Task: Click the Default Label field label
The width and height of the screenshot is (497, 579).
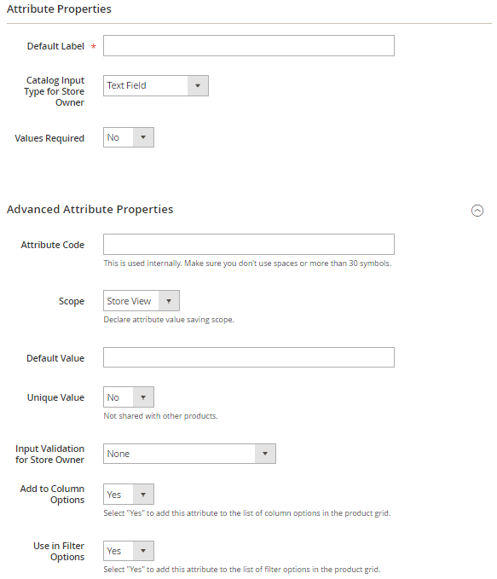Action: pyautogui.click(x=55, y=46)
